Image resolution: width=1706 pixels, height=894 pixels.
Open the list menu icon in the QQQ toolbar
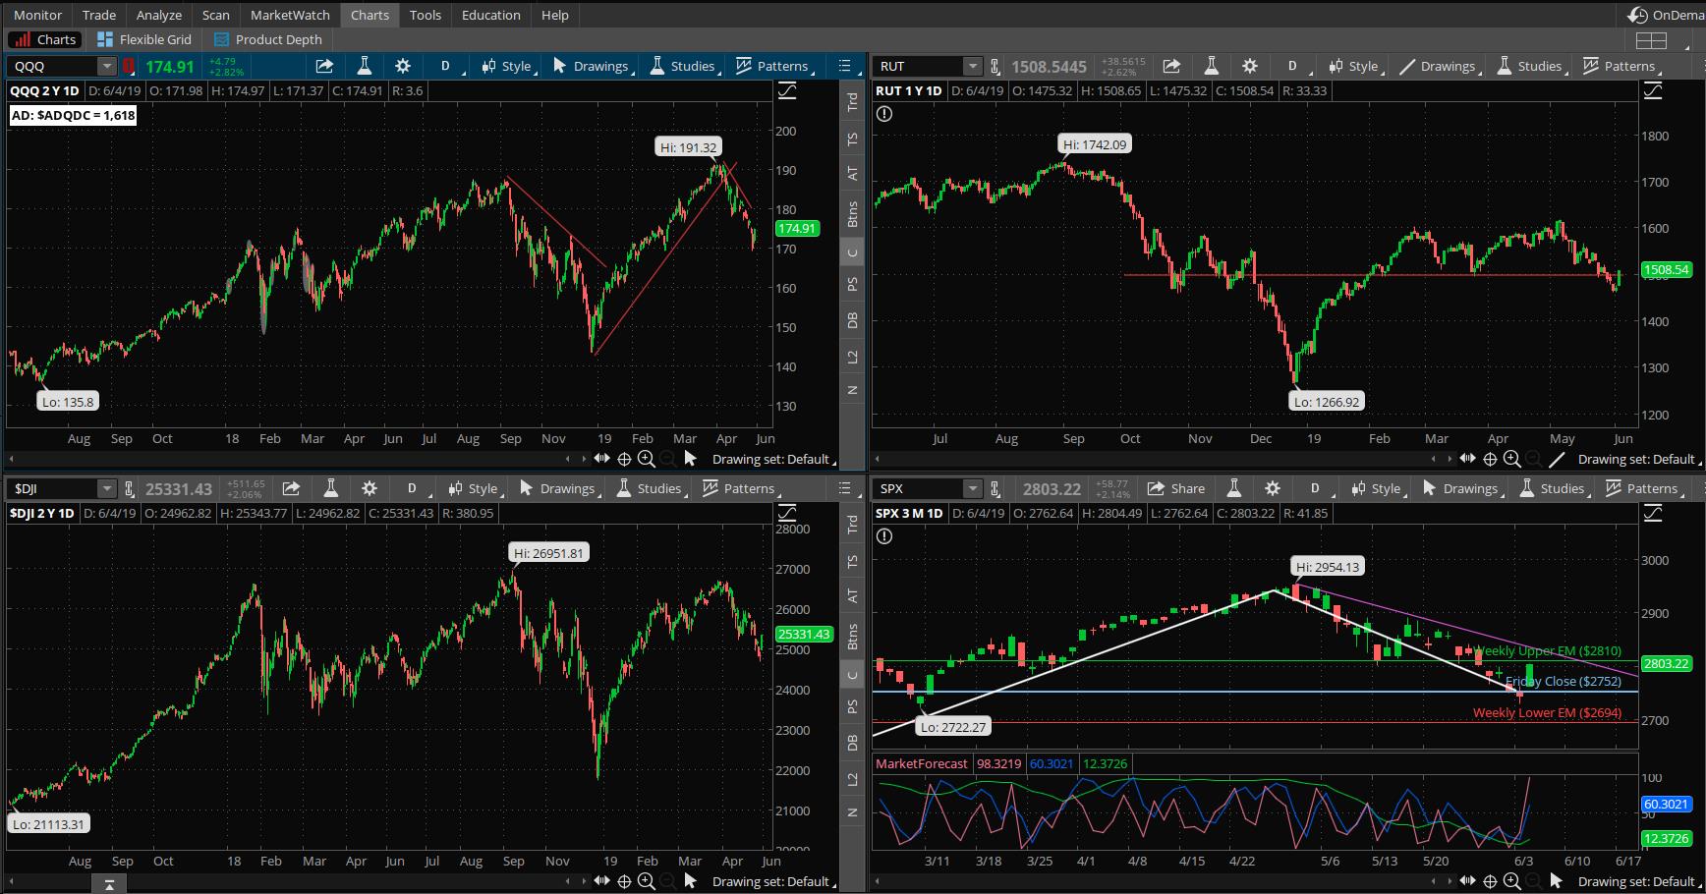tap(844, 66)
